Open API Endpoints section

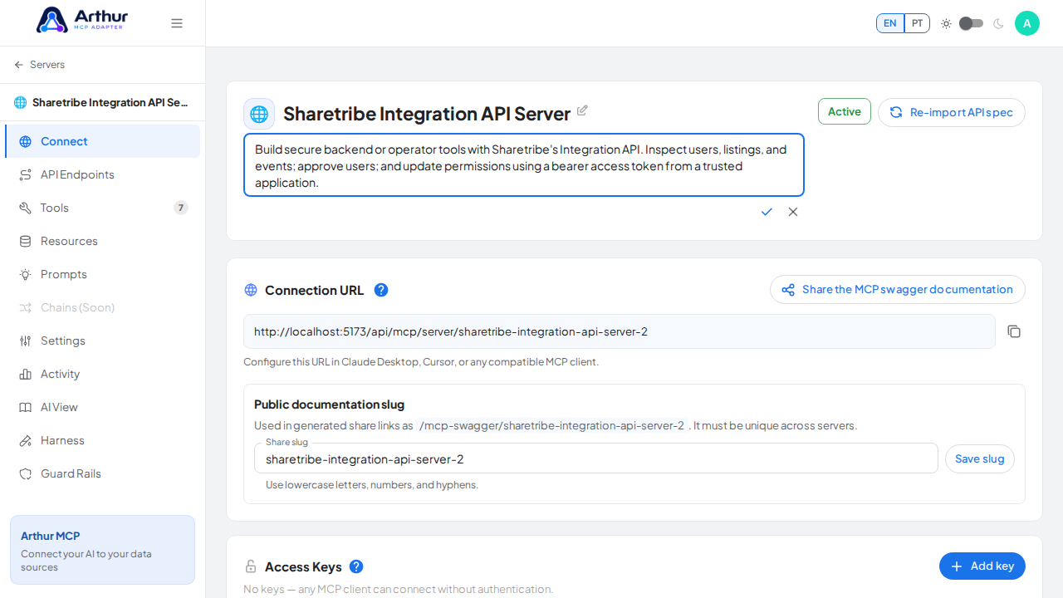pyautogui.click(x=103, y=174)
